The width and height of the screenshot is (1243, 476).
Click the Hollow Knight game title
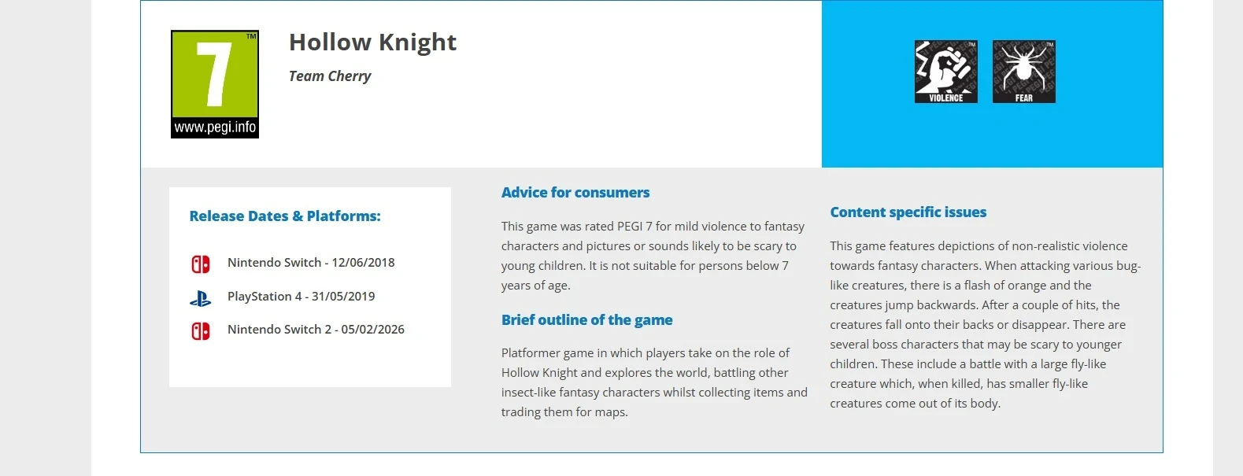pos(372,42)
